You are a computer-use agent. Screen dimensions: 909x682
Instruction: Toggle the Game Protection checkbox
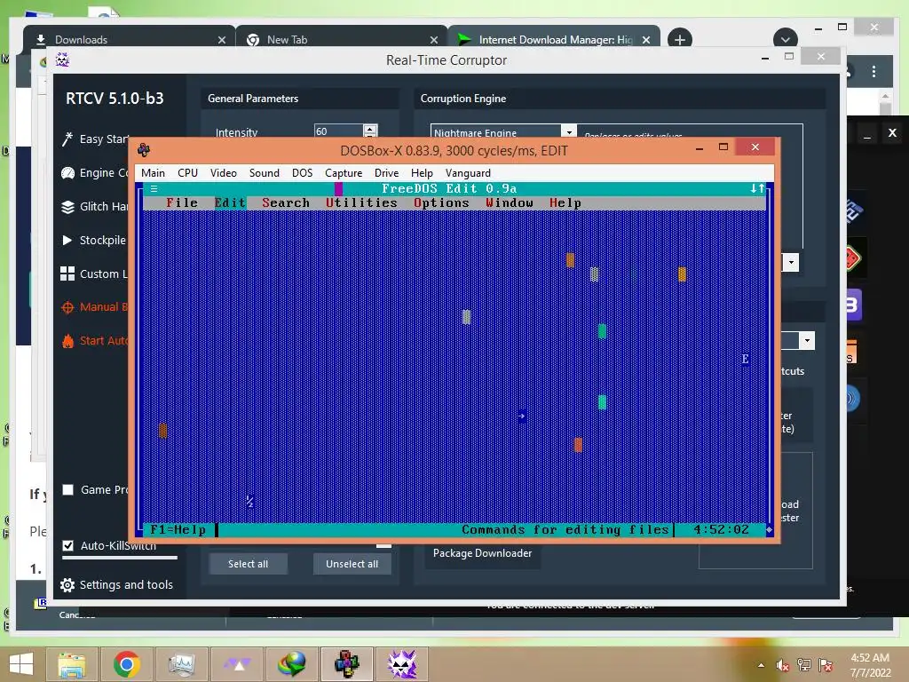tap(67, 490)
